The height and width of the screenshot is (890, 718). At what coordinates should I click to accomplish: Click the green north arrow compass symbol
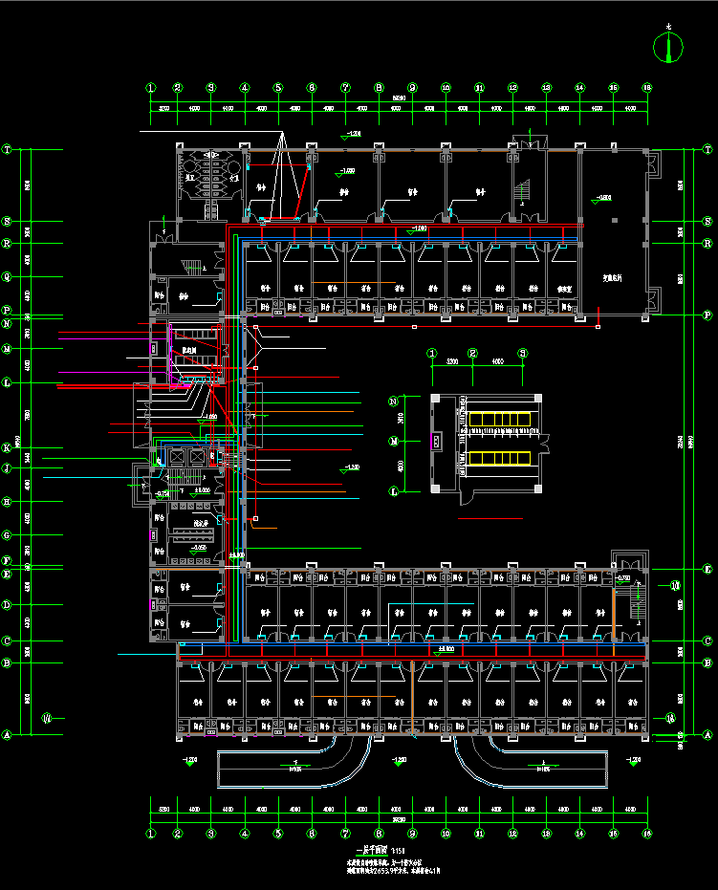pos(668,46)
